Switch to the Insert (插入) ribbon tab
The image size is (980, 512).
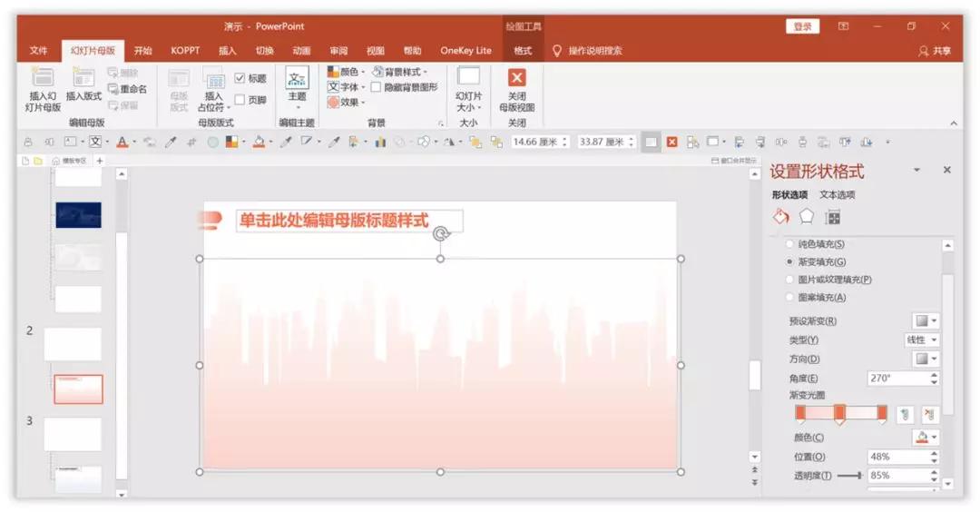point(228,51)
